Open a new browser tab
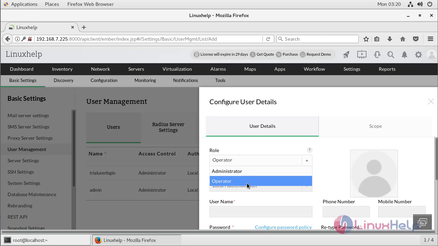 (84, 27)
